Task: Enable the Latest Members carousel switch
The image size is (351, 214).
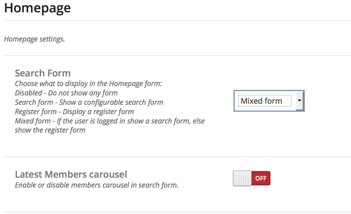Action: coord(251,178)
